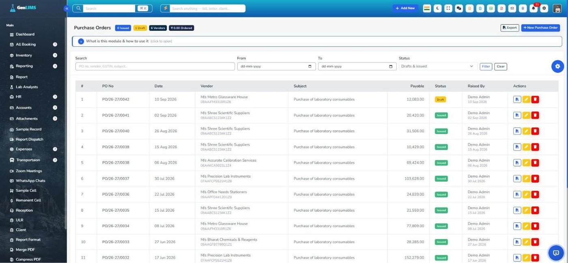View document for PO/26-27/0033
Viewport: 568px width, 263px height.
coord(517,242)
